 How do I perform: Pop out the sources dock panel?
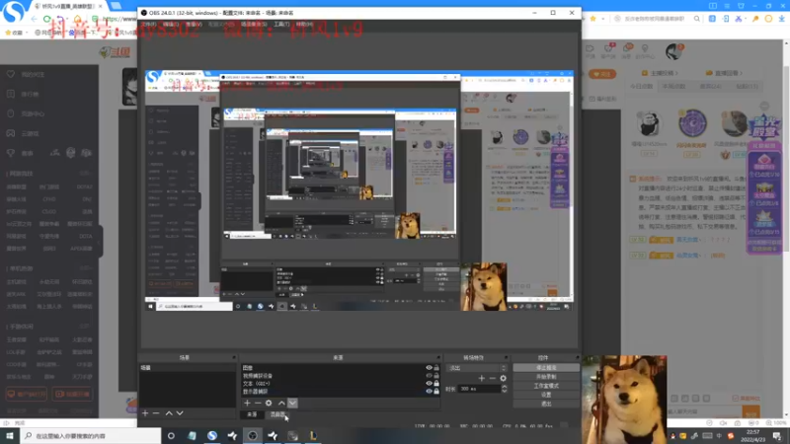(x=438, y=357)
